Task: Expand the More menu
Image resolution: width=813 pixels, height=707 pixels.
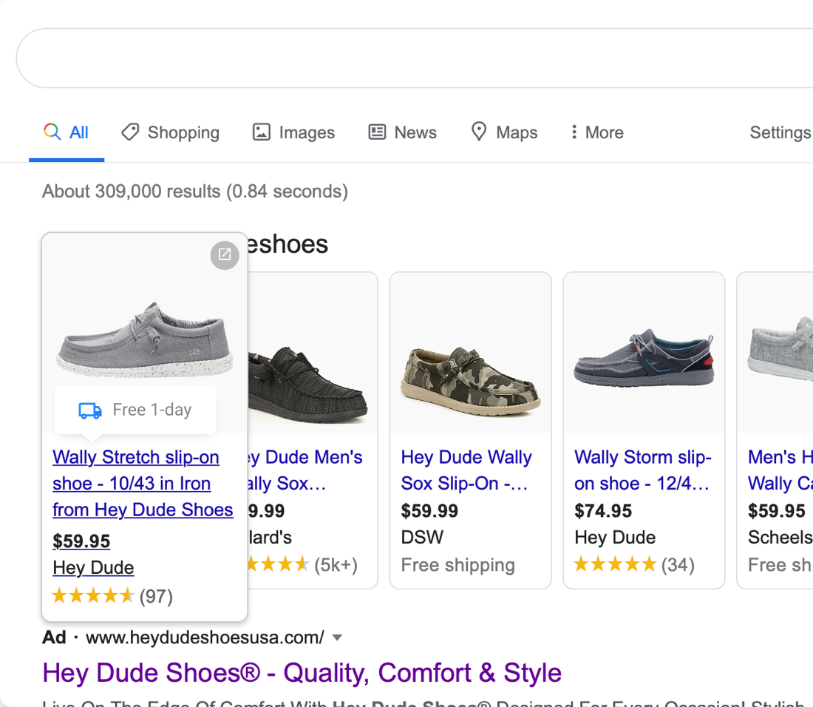Action: coord(597,133)
